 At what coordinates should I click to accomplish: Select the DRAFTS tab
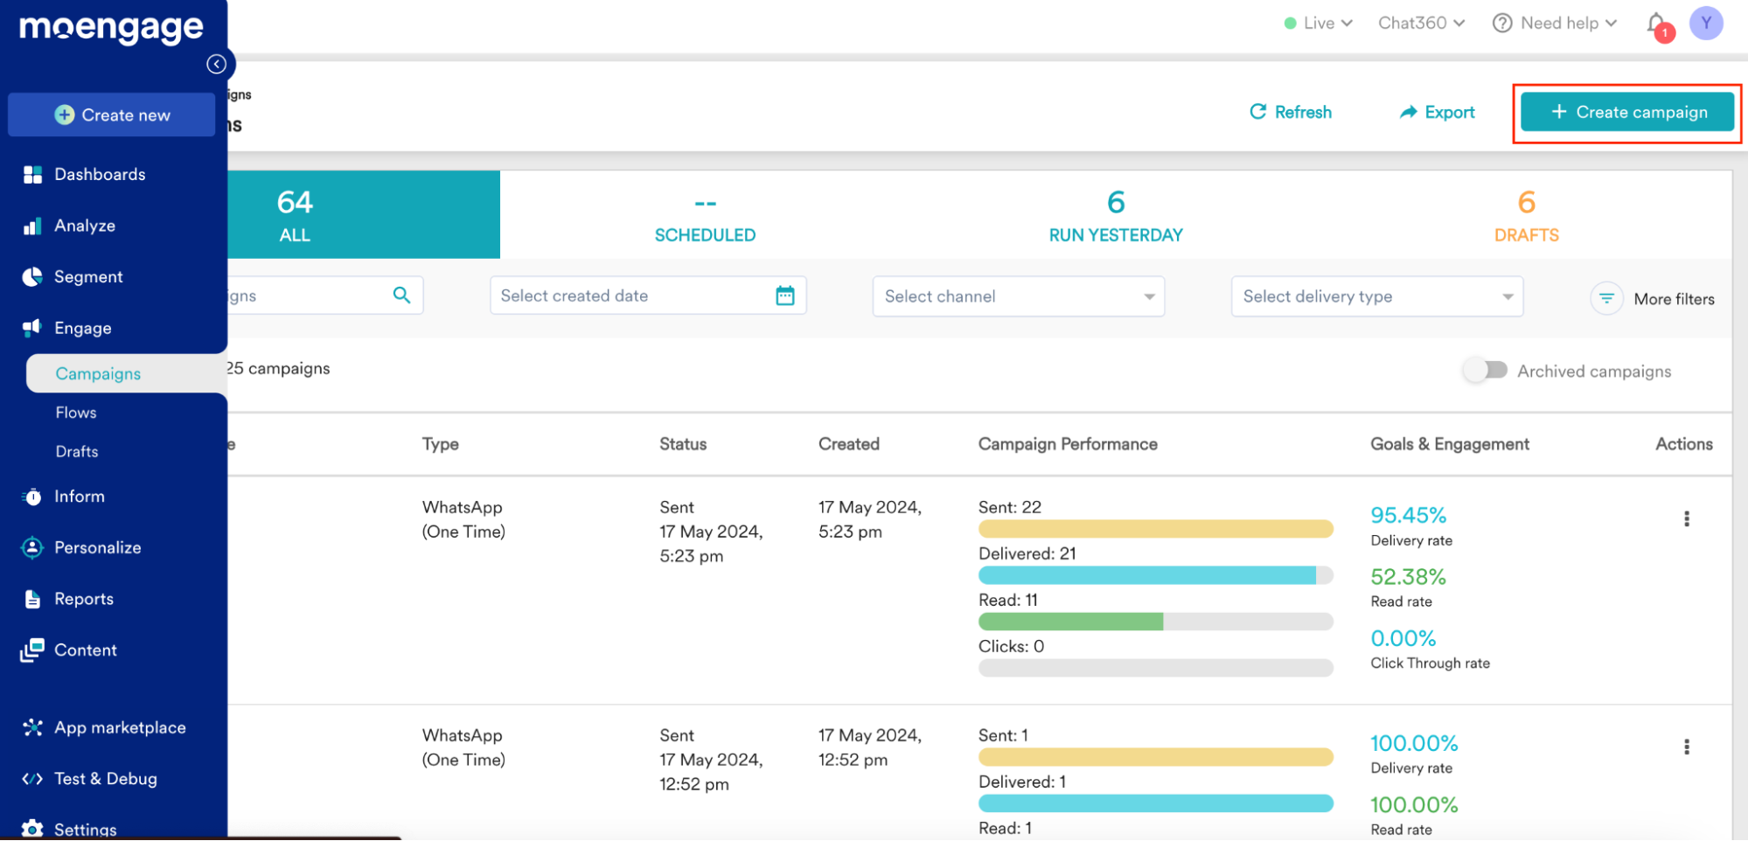pos(1527,214)
